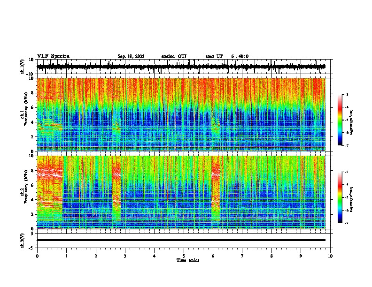Image resolution: width=372 pixels, height=287 pixels.
Task: Click the ch.2 spectrogram panel
Action: pos(181,192)
